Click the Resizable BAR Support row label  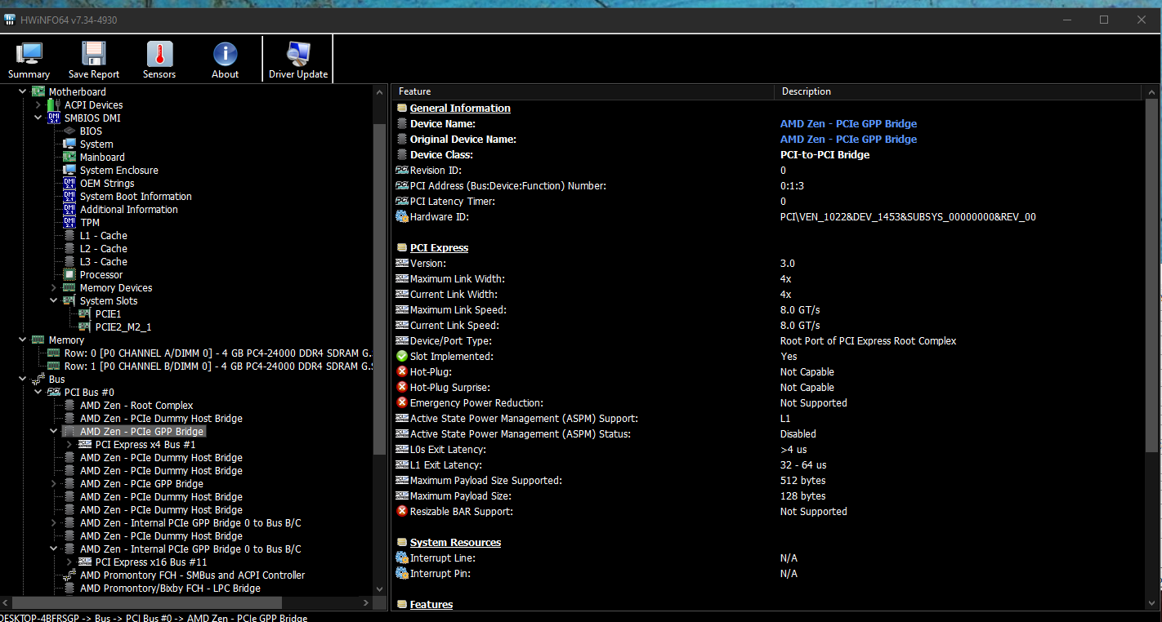[461, 511]
